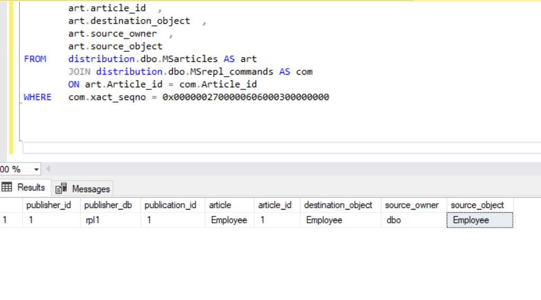The image size is (541, 300).
Task: Select the article column header
Action: pyautogui.click(x=220, y=205)
